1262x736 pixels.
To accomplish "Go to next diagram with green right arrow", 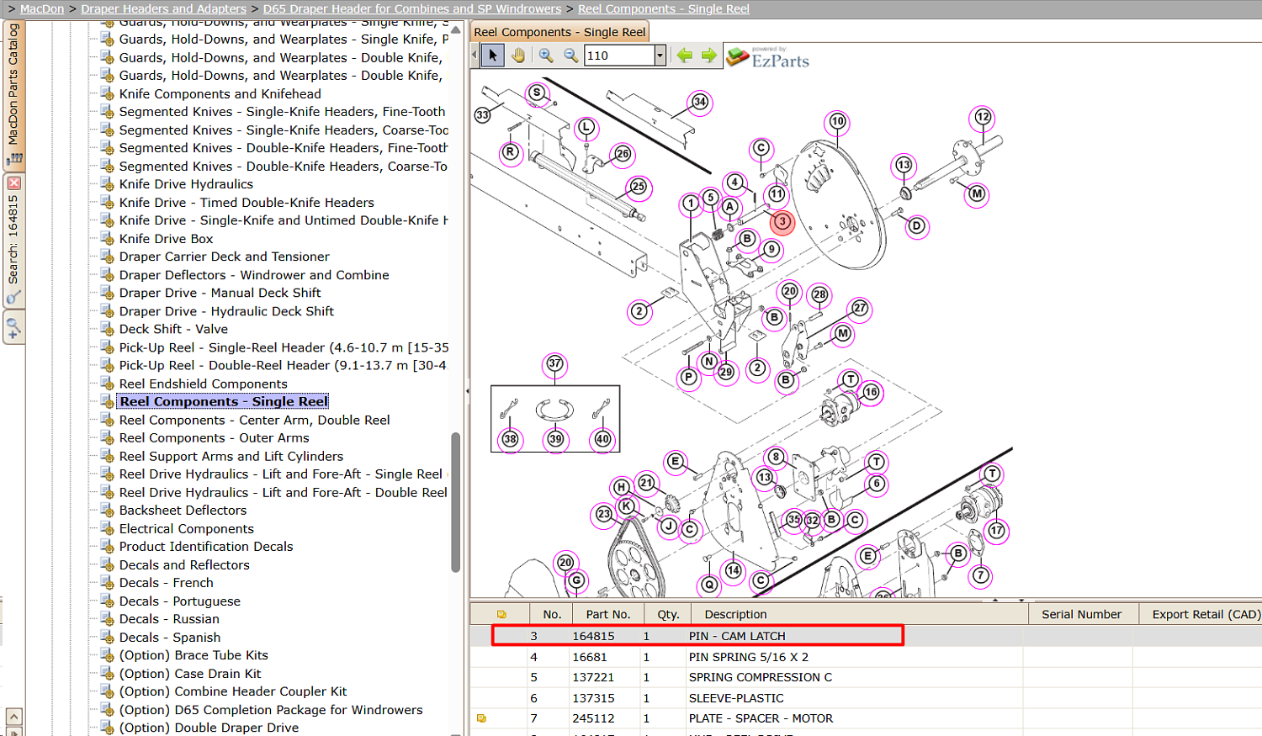I will (x=709, y=56).
